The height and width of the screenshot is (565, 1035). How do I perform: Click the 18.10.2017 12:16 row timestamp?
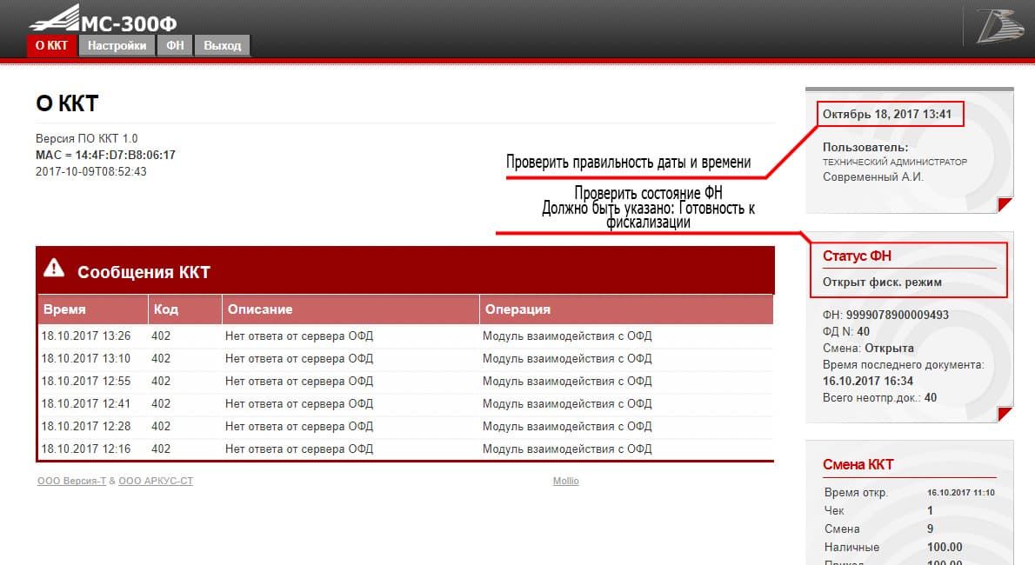86,449
